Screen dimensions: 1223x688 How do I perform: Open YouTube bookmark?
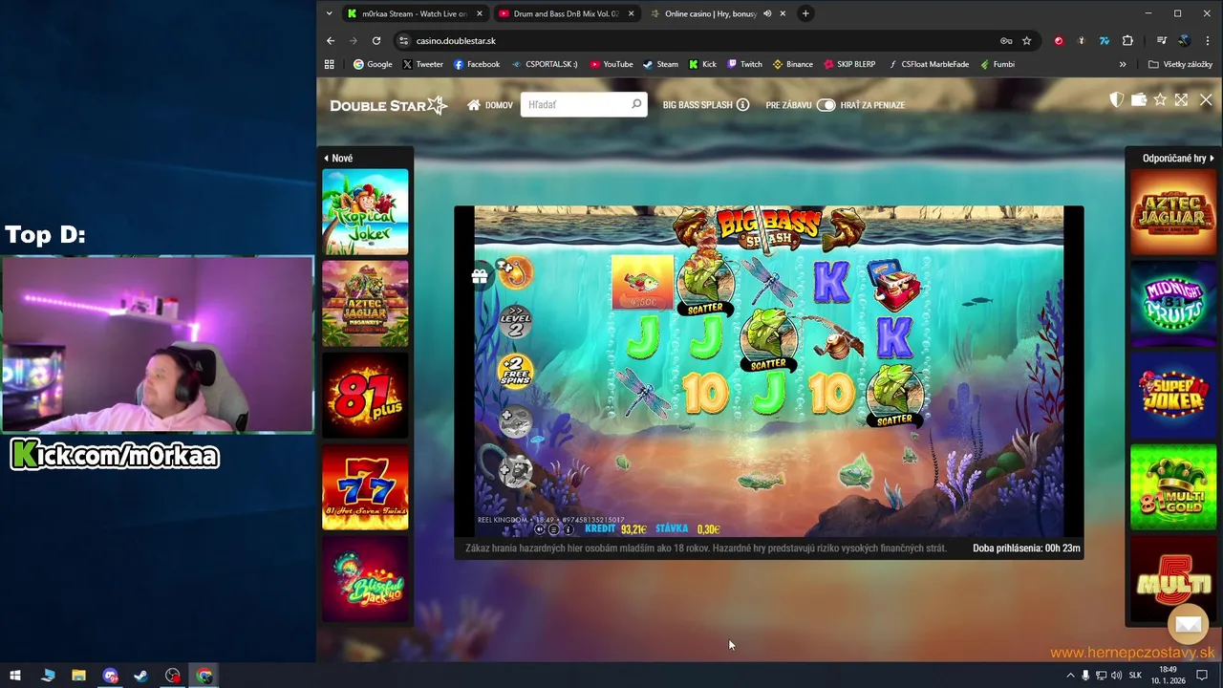coord(611,64)
